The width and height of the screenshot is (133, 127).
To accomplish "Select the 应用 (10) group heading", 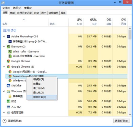I will click(x=10, y=30).
